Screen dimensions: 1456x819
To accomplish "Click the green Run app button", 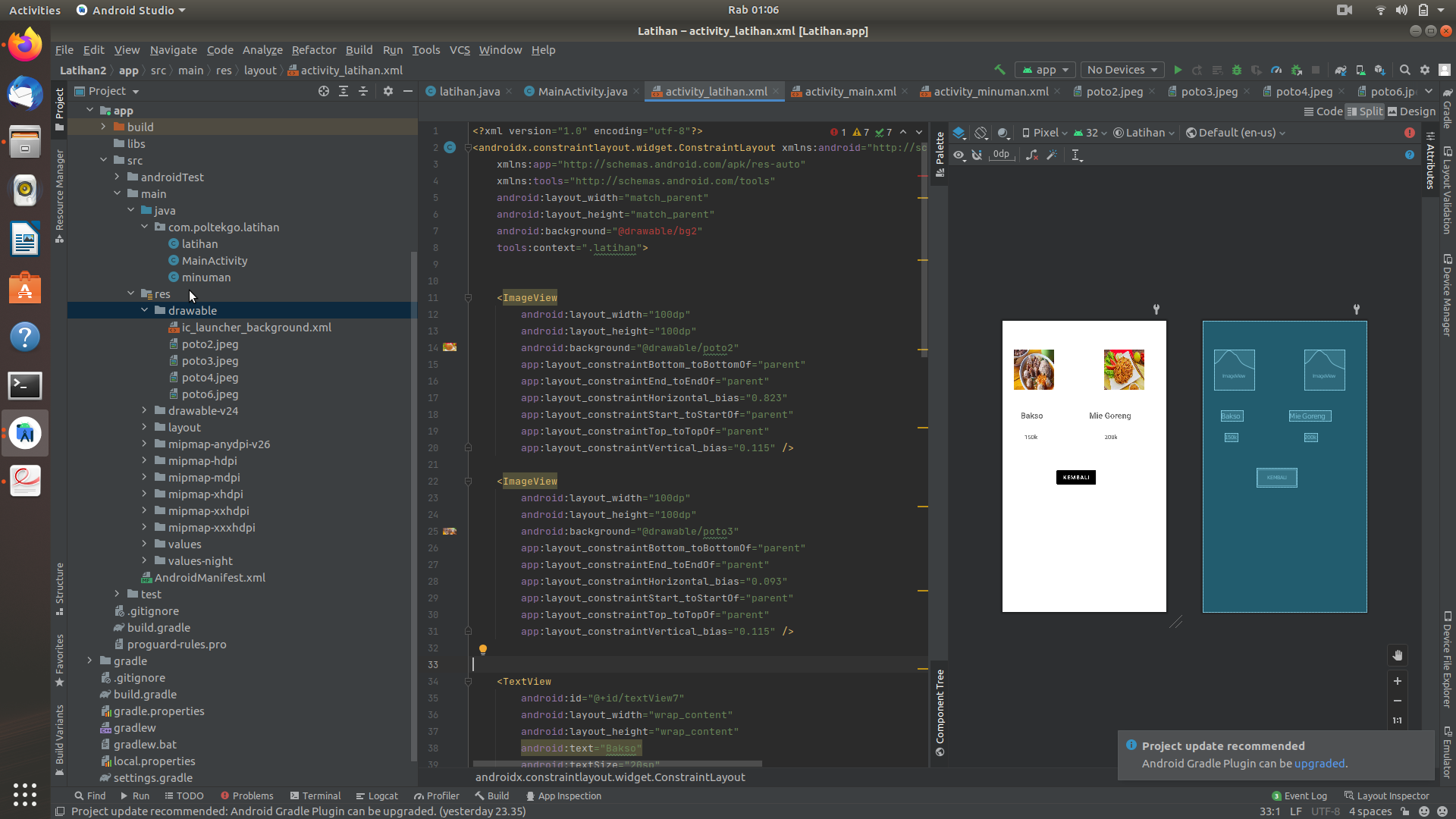I will (x=1178, y=70).
